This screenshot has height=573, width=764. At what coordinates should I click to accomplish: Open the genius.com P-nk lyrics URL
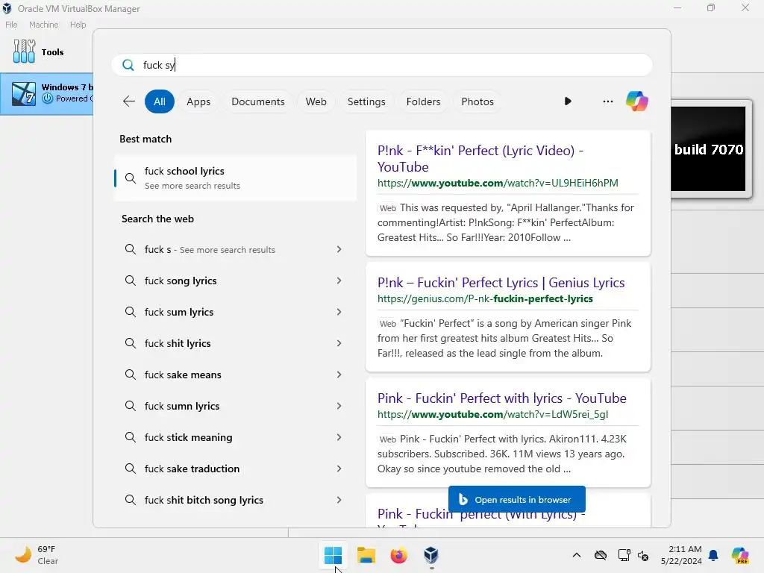(485, 298)
